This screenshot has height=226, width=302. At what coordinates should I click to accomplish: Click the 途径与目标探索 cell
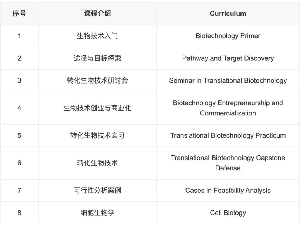pyautogui.click(x=97, y=58)
